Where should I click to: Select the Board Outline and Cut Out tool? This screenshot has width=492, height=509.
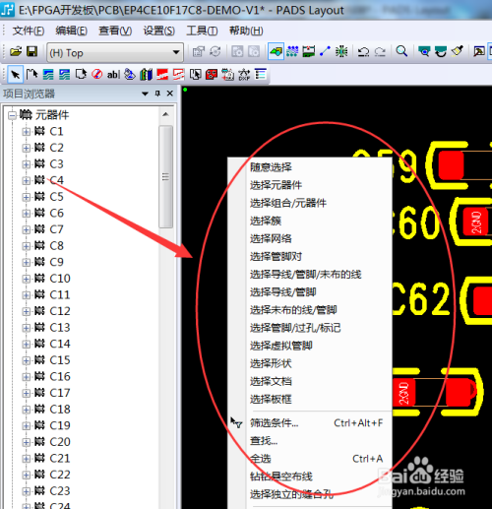pyautogui.click(x=81, y=75)
